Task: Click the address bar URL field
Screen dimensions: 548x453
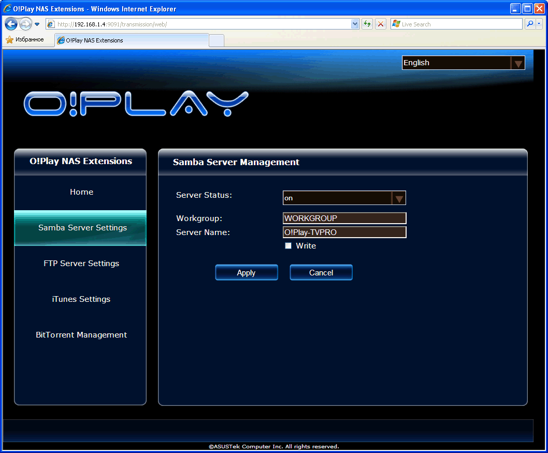Action: [x=203, y=24]
